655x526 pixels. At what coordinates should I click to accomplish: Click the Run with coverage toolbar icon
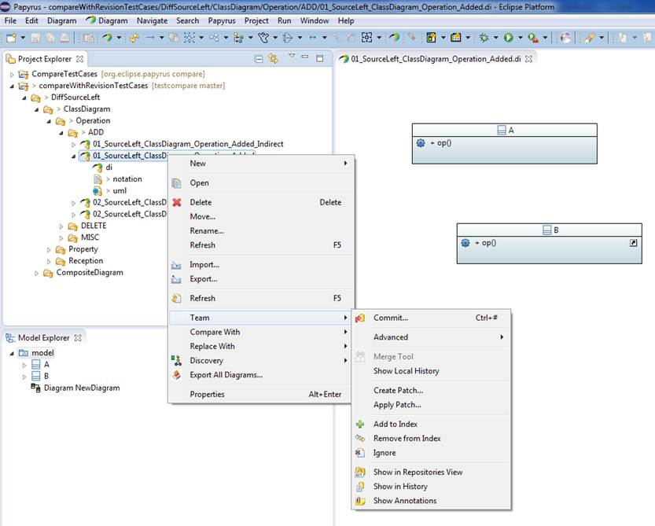pyautogui.click(x=532, y=38)
